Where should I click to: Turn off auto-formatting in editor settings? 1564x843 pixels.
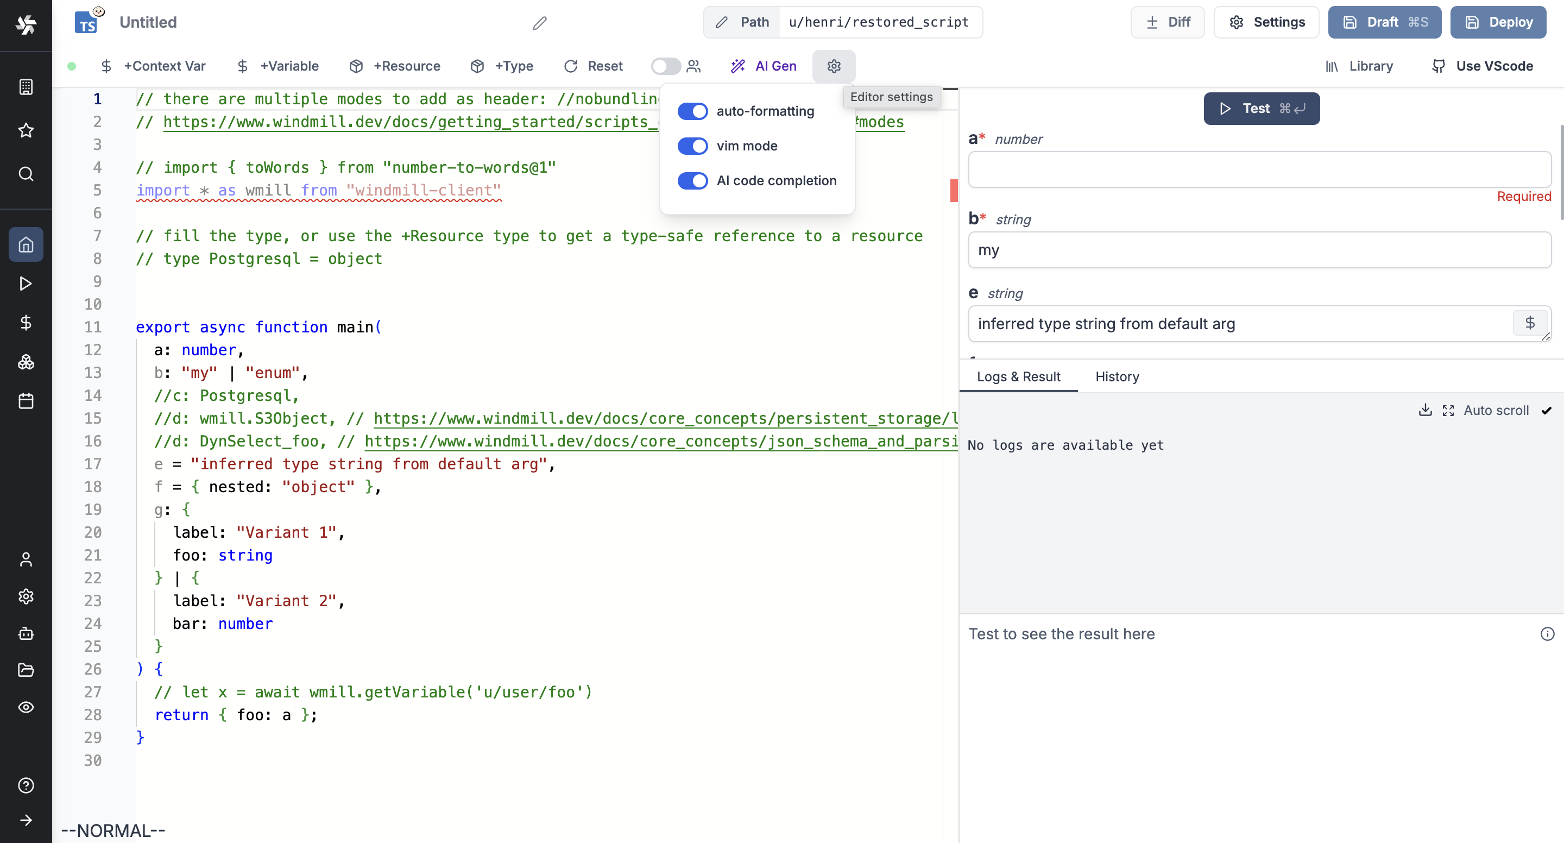click(693, 111)
